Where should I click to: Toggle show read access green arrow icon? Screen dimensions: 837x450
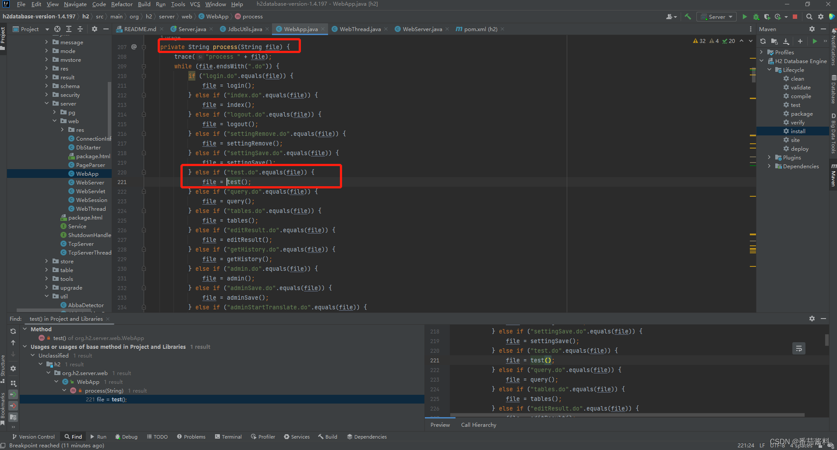(x=13, y=394)
